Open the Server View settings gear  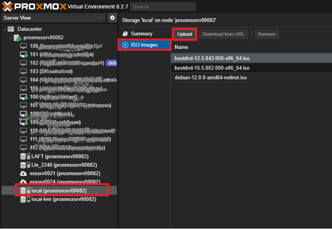(x=112, y=18)
